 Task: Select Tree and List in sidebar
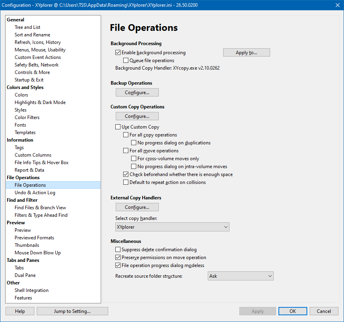click(27, 27)
